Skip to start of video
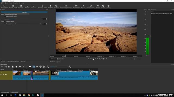 click(88, 59)
